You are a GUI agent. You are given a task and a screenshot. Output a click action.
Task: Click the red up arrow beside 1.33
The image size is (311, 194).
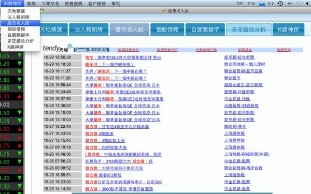[20, 96]
